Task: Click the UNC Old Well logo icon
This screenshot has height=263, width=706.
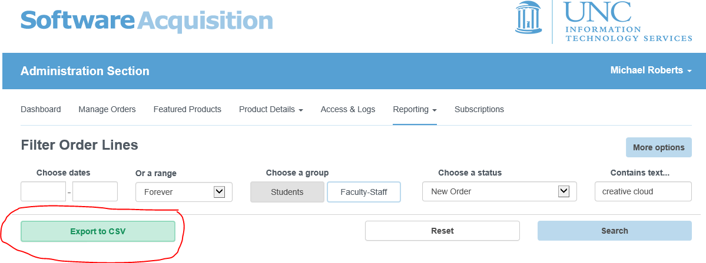Action: [x=529, y=18]
